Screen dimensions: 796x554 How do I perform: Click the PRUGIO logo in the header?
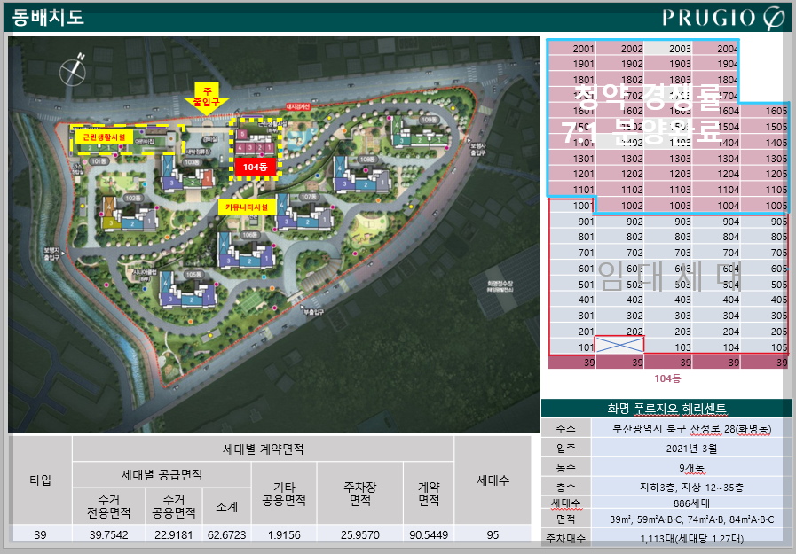pyautogui.click(x=723, y=18)
